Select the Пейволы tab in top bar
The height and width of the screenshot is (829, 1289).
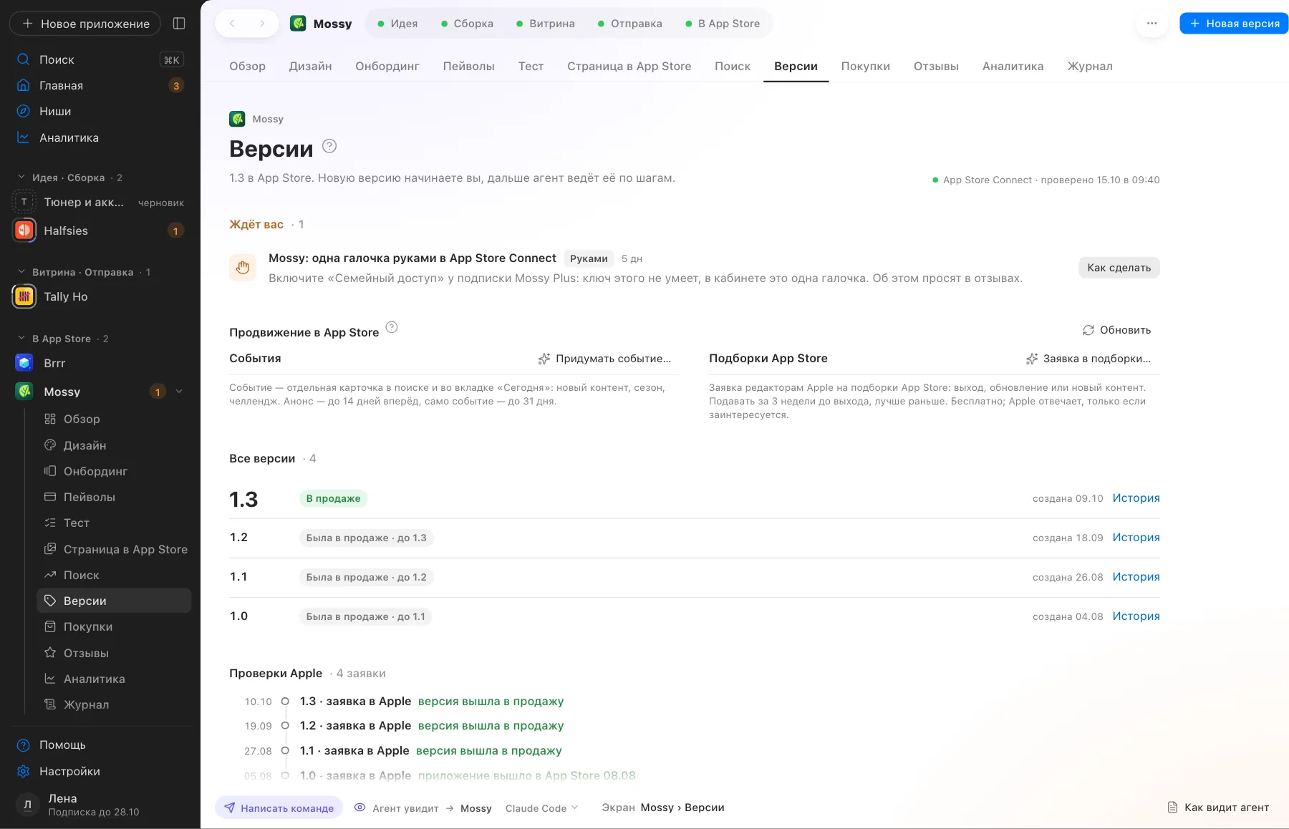click(468, 67)
